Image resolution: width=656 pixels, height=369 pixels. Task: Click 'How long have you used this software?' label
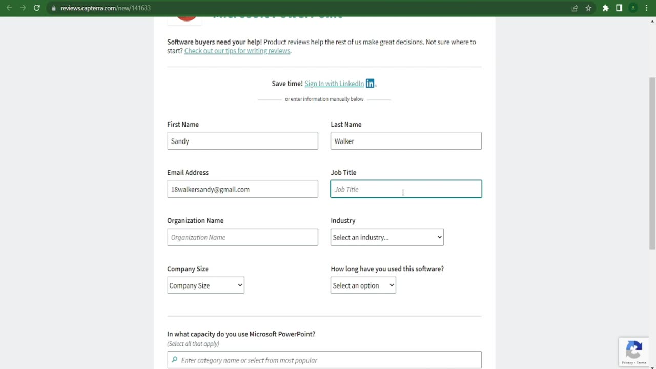tap(387, 269)
